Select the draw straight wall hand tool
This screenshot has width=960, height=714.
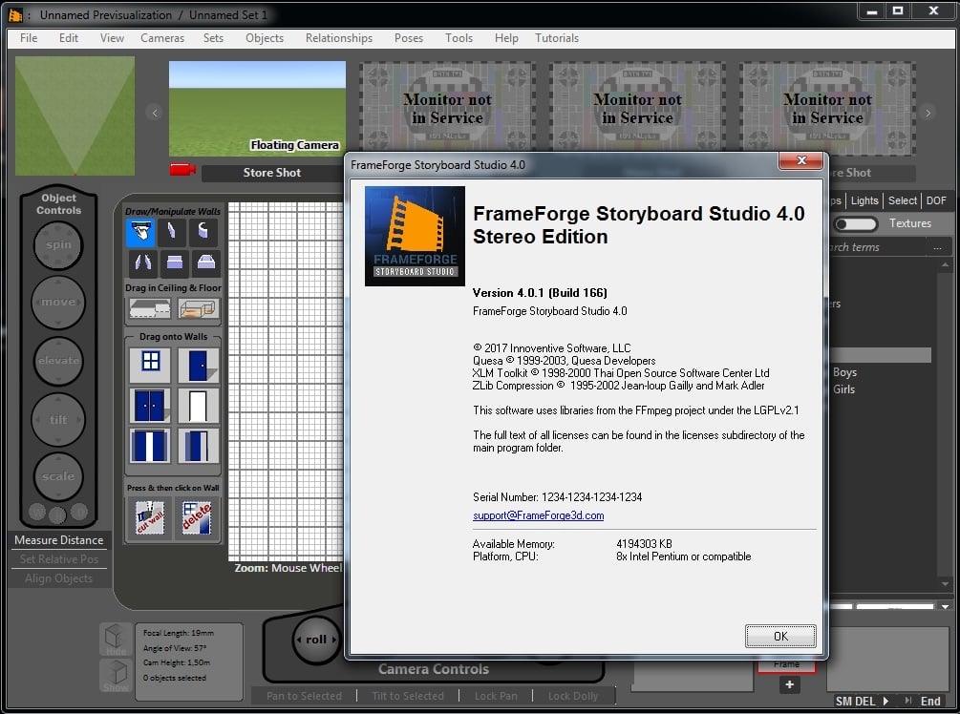tap(140, 233)
